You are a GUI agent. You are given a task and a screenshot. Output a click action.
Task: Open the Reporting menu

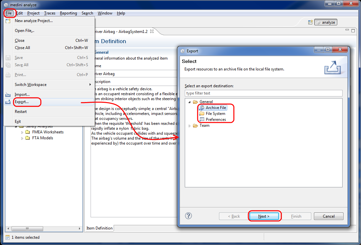69,13
